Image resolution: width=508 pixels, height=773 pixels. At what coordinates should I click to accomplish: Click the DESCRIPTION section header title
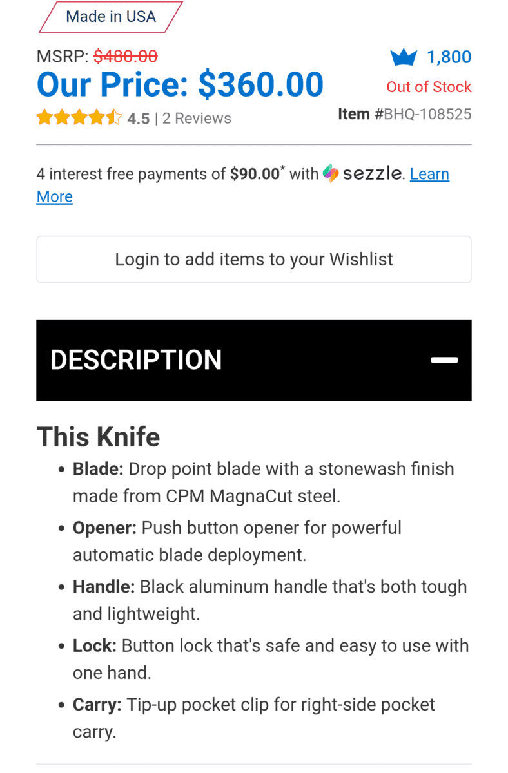136,360
